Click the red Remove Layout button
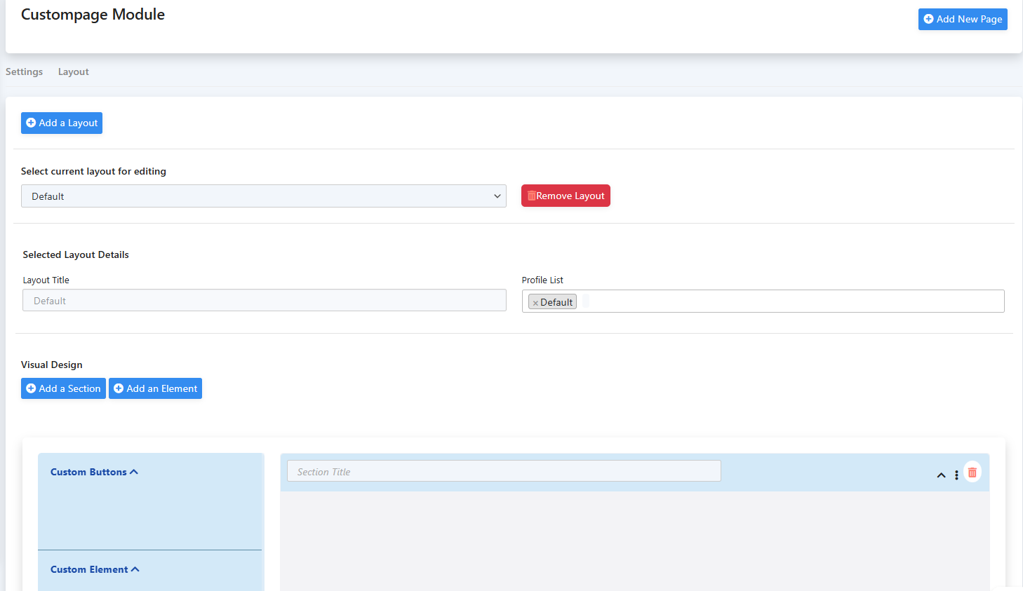The width and height of the screenshot is (1023, 591). click(x=566, y=196)
